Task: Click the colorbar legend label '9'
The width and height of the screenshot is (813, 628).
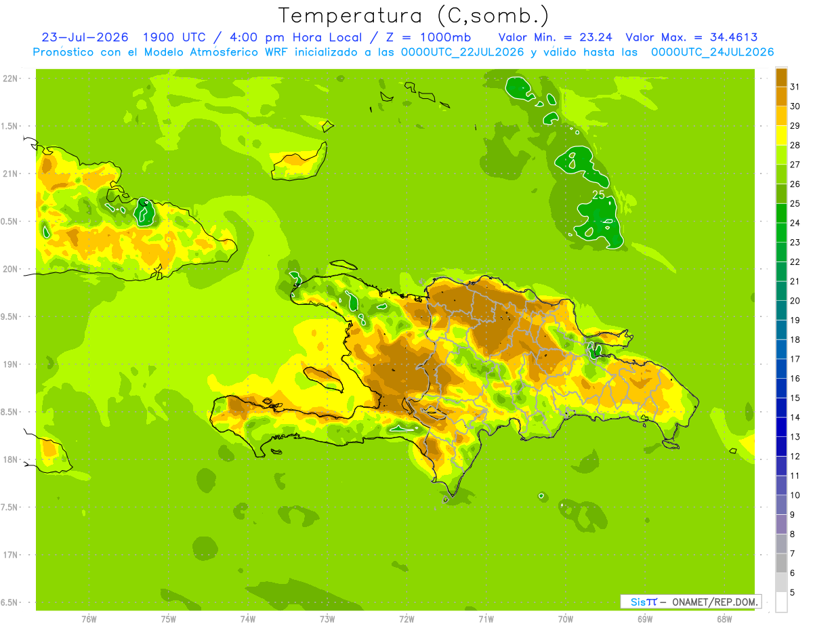Action: (793, 515)
